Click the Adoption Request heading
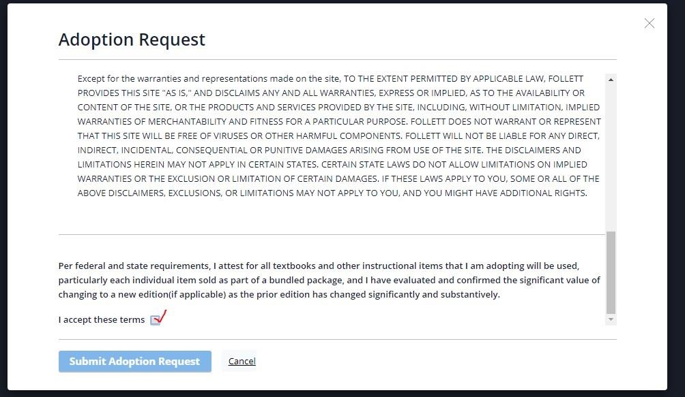 point(132,39)
